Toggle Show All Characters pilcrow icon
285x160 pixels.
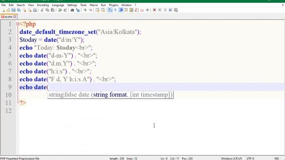click(115, 10)
